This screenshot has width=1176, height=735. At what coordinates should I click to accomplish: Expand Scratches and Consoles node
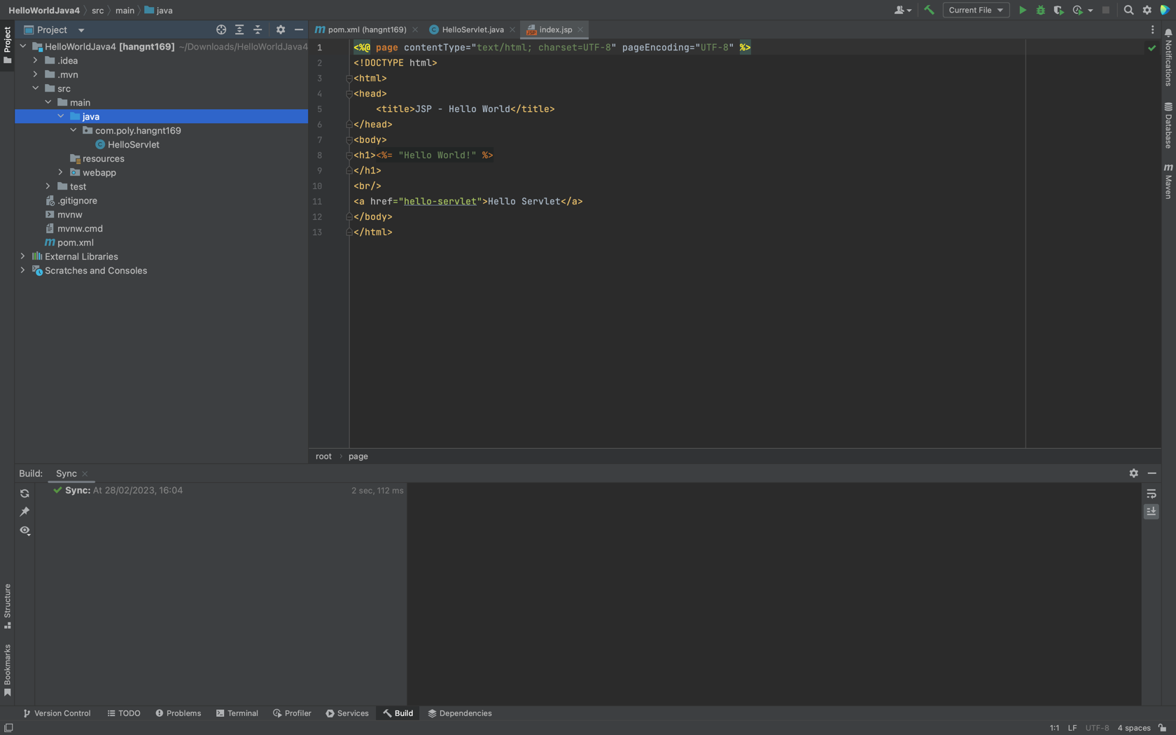(x=23, y=270)
